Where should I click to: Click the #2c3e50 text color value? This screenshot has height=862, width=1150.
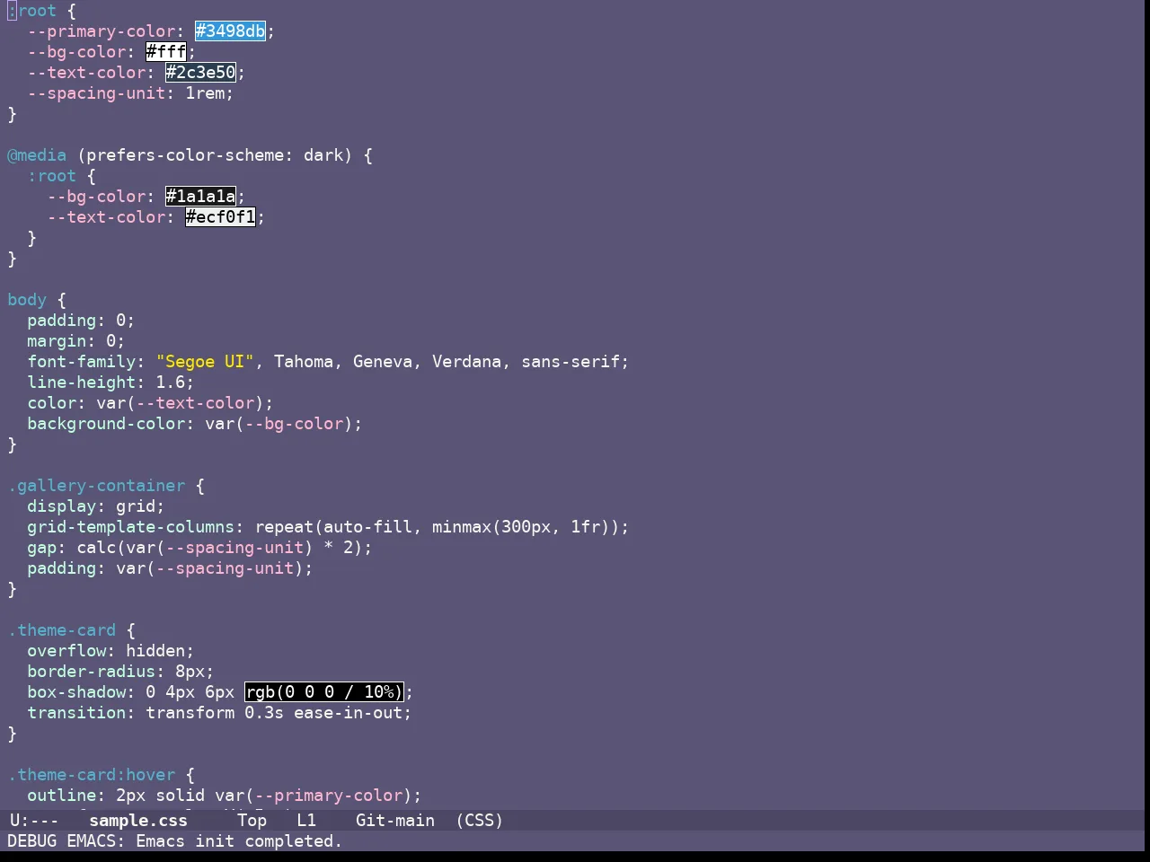tap(201, 73)
